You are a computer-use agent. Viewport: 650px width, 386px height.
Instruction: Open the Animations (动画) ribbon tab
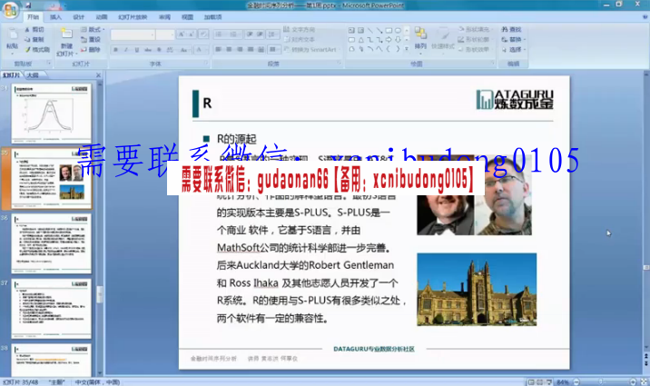[x=102, y=17]
